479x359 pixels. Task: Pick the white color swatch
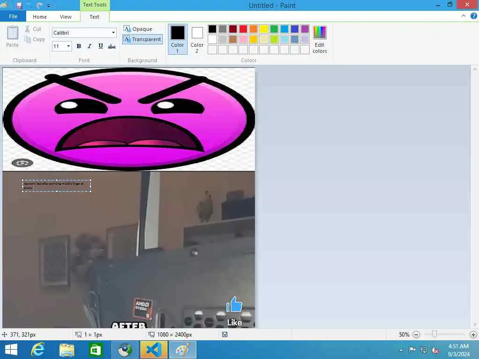click(212, 39)
